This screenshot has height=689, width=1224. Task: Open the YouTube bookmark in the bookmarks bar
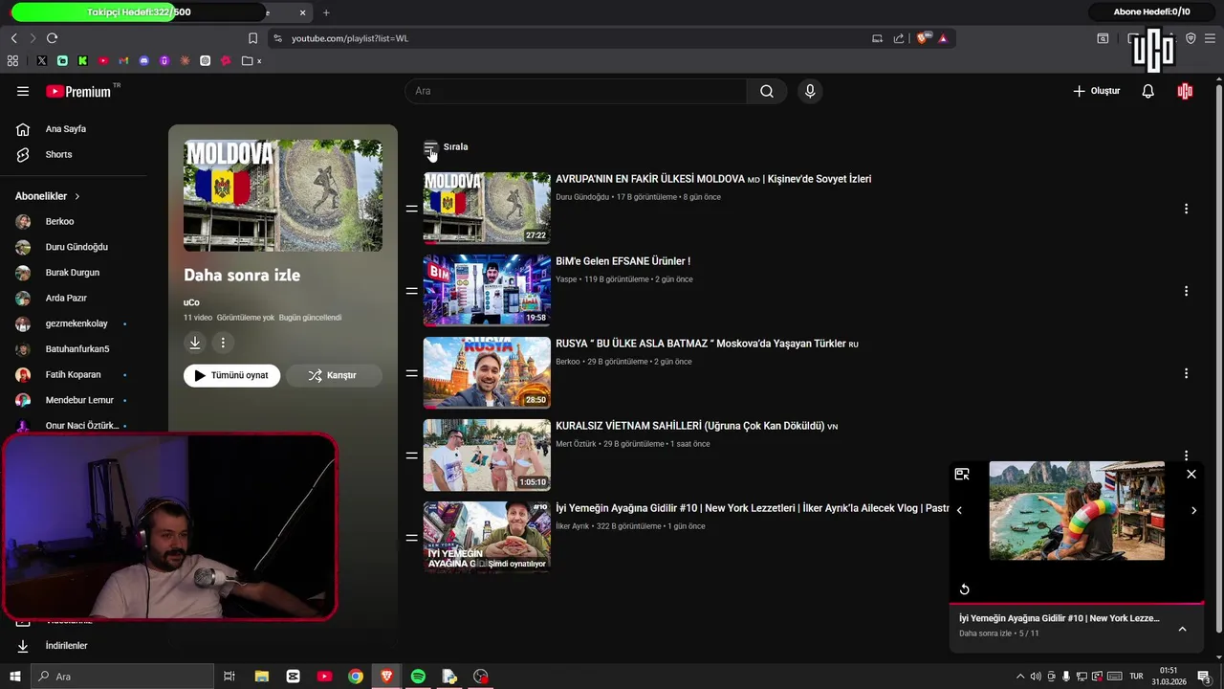click(103, 60)
